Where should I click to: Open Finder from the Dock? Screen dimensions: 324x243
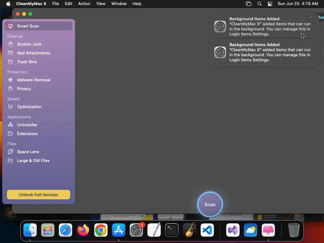30,230
